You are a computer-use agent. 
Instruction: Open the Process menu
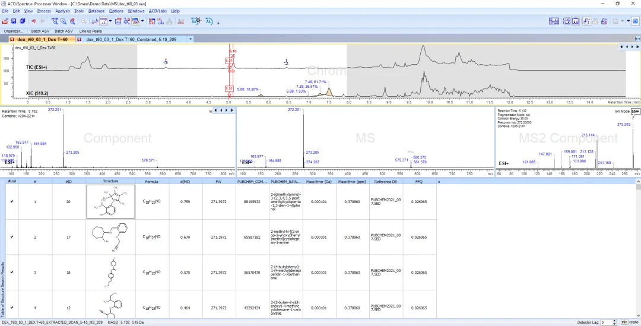pyautogui.click(x=44, y=11)
